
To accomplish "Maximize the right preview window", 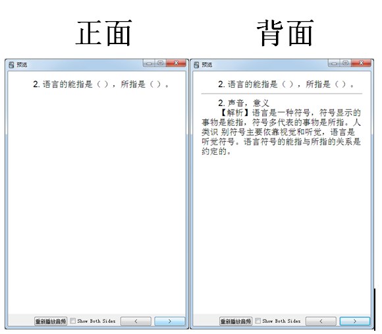I will tap(346, 63).
